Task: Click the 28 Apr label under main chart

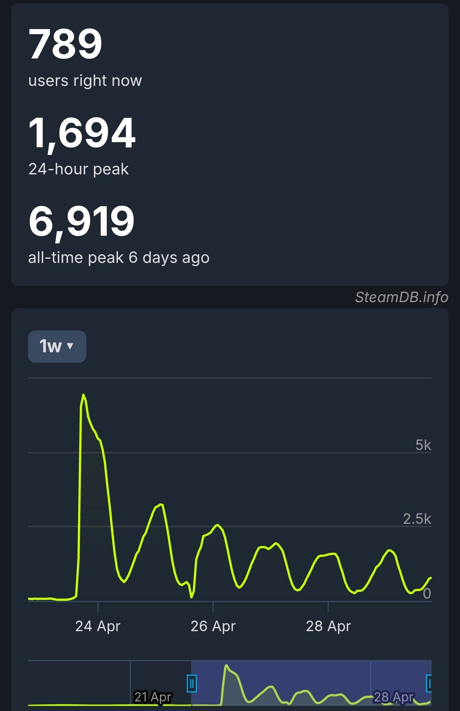Action: click(x=328, y=626)
